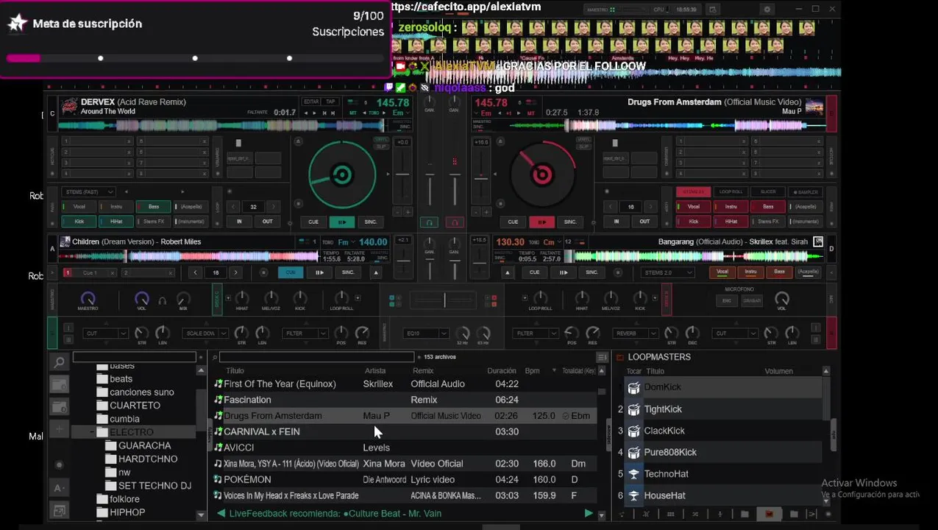Viewport: 938px width, 530px height.
Task: Adjust the MAESTRO volume knob
Action: (x=88, y=298)
